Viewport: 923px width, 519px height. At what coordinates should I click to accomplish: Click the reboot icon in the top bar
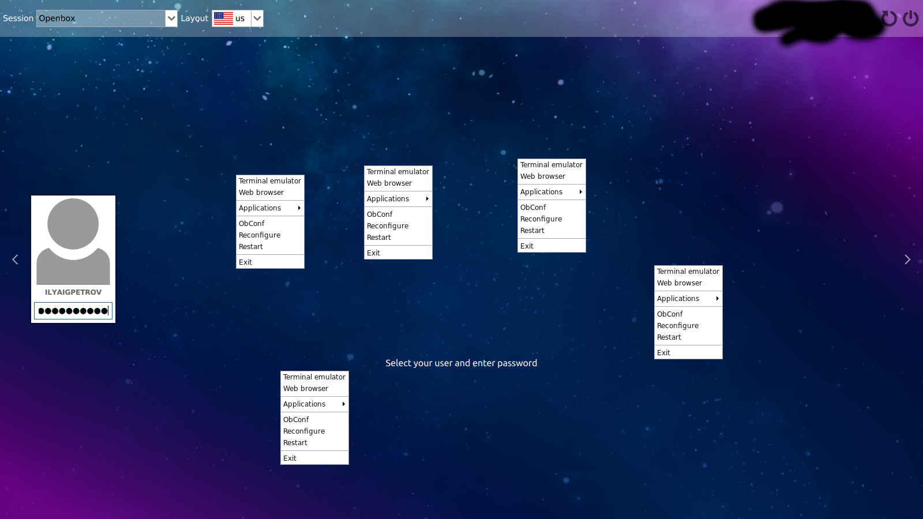889,18
